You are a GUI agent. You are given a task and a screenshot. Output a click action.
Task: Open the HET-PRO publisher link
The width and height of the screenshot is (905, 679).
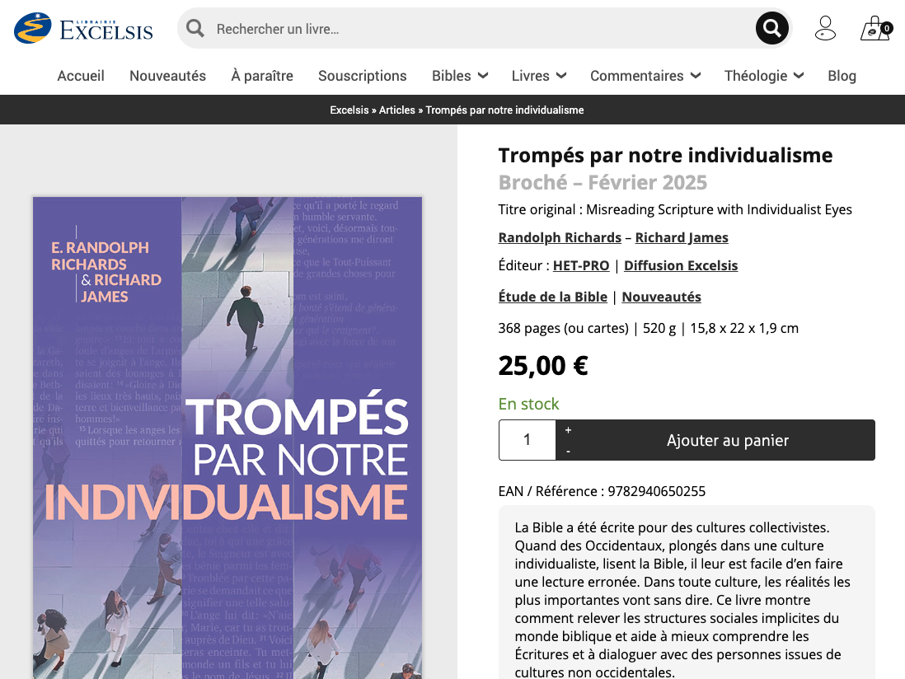pos(581,265)
